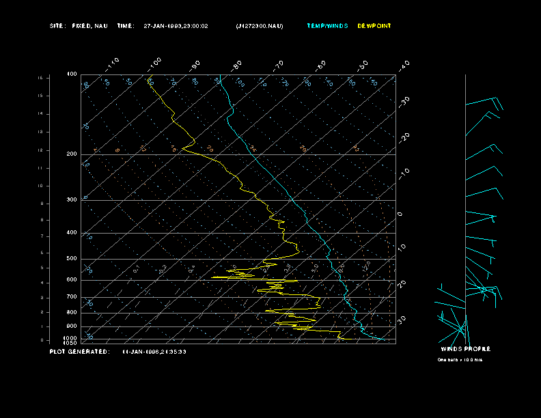Image resolution: width=541 pixels, height=418 pixels.
Task: Click the WINDS PROFILE caption
Action: pyautogui.click(x=465, y=349)
